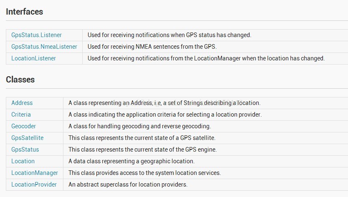The image size is (348, 197).
Task: Click the Interfaces section heading
Action: pos(25,12)
